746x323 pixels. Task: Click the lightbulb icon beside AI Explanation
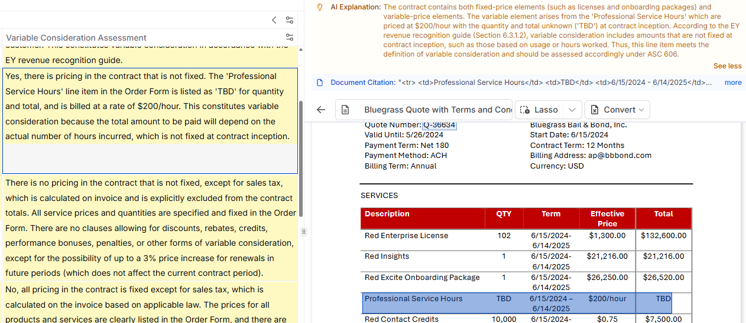pos(320,7)
